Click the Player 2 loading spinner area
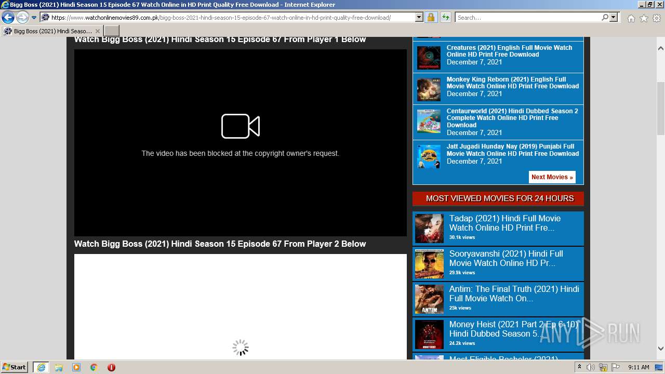 click(x=241, y=348)
